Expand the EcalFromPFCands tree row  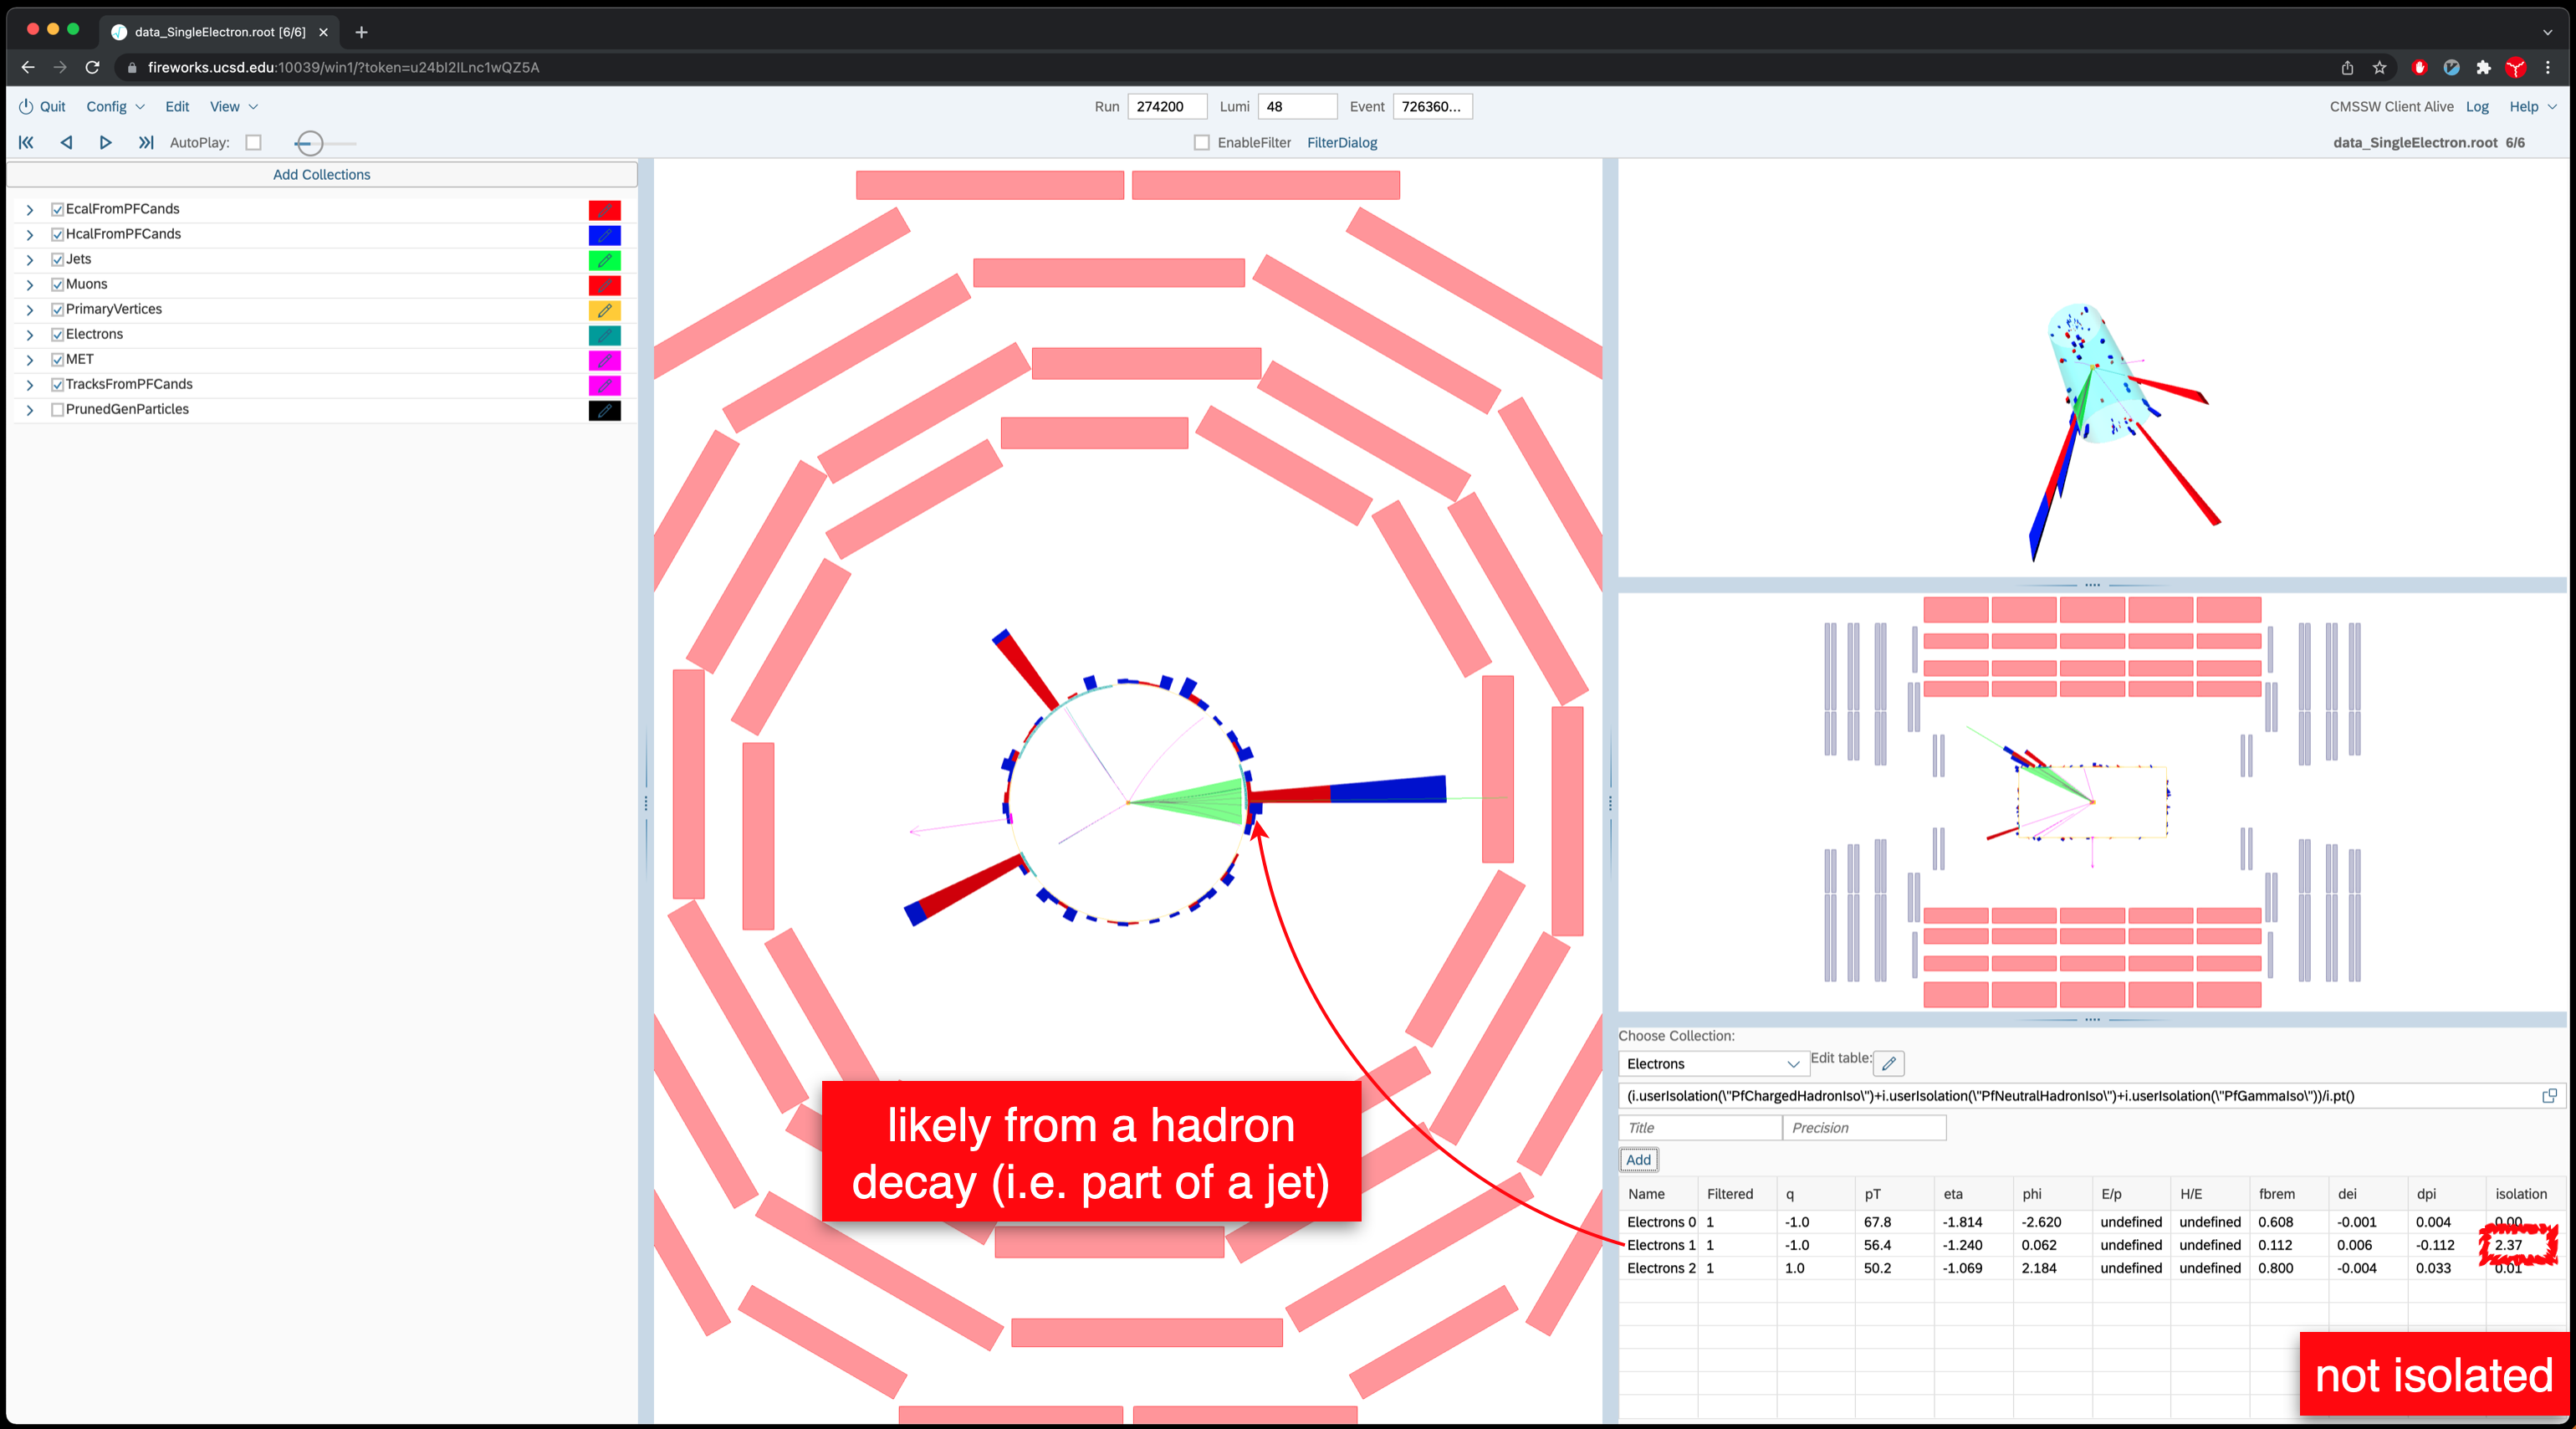(x=30, y=209)
